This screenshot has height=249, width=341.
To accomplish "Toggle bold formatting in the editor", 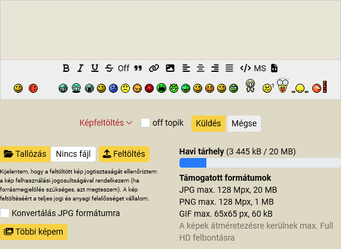I will (x=66, y=68).
